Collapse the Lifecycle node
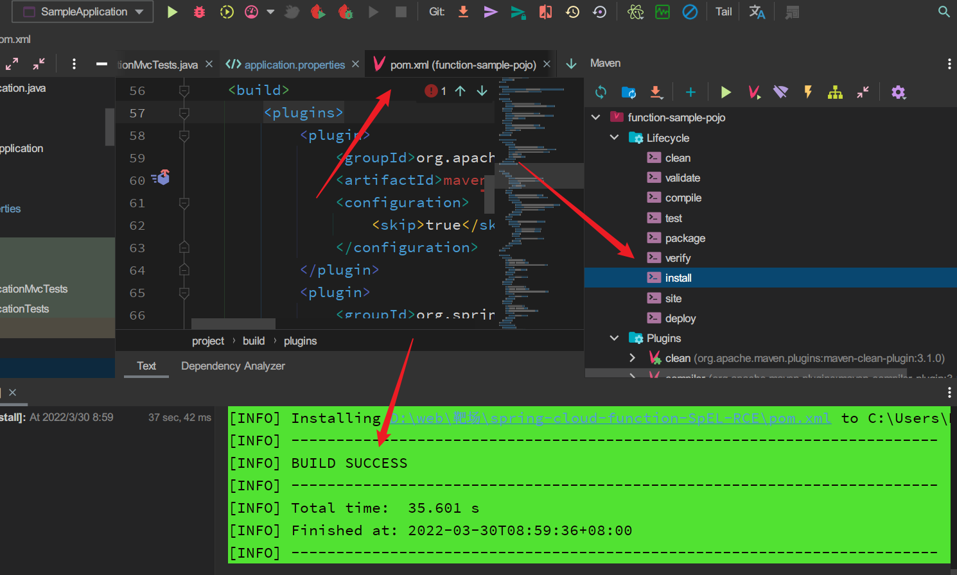This screenshot has width=957, height=575. (614, 137)
